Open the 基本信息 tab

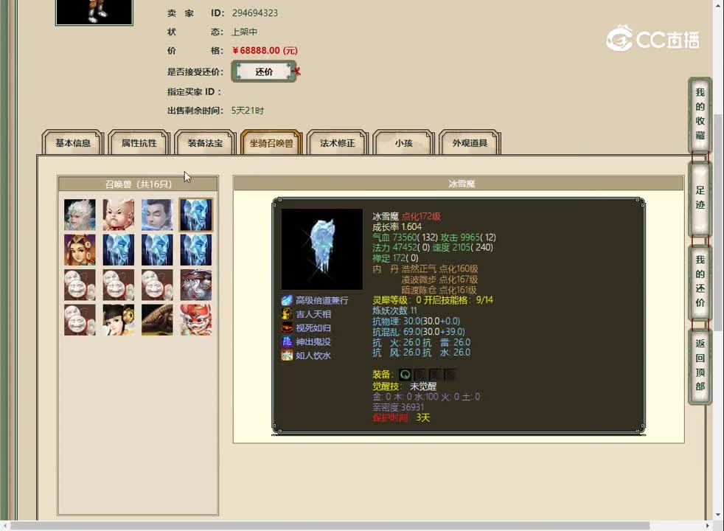[x=72, y=142]
